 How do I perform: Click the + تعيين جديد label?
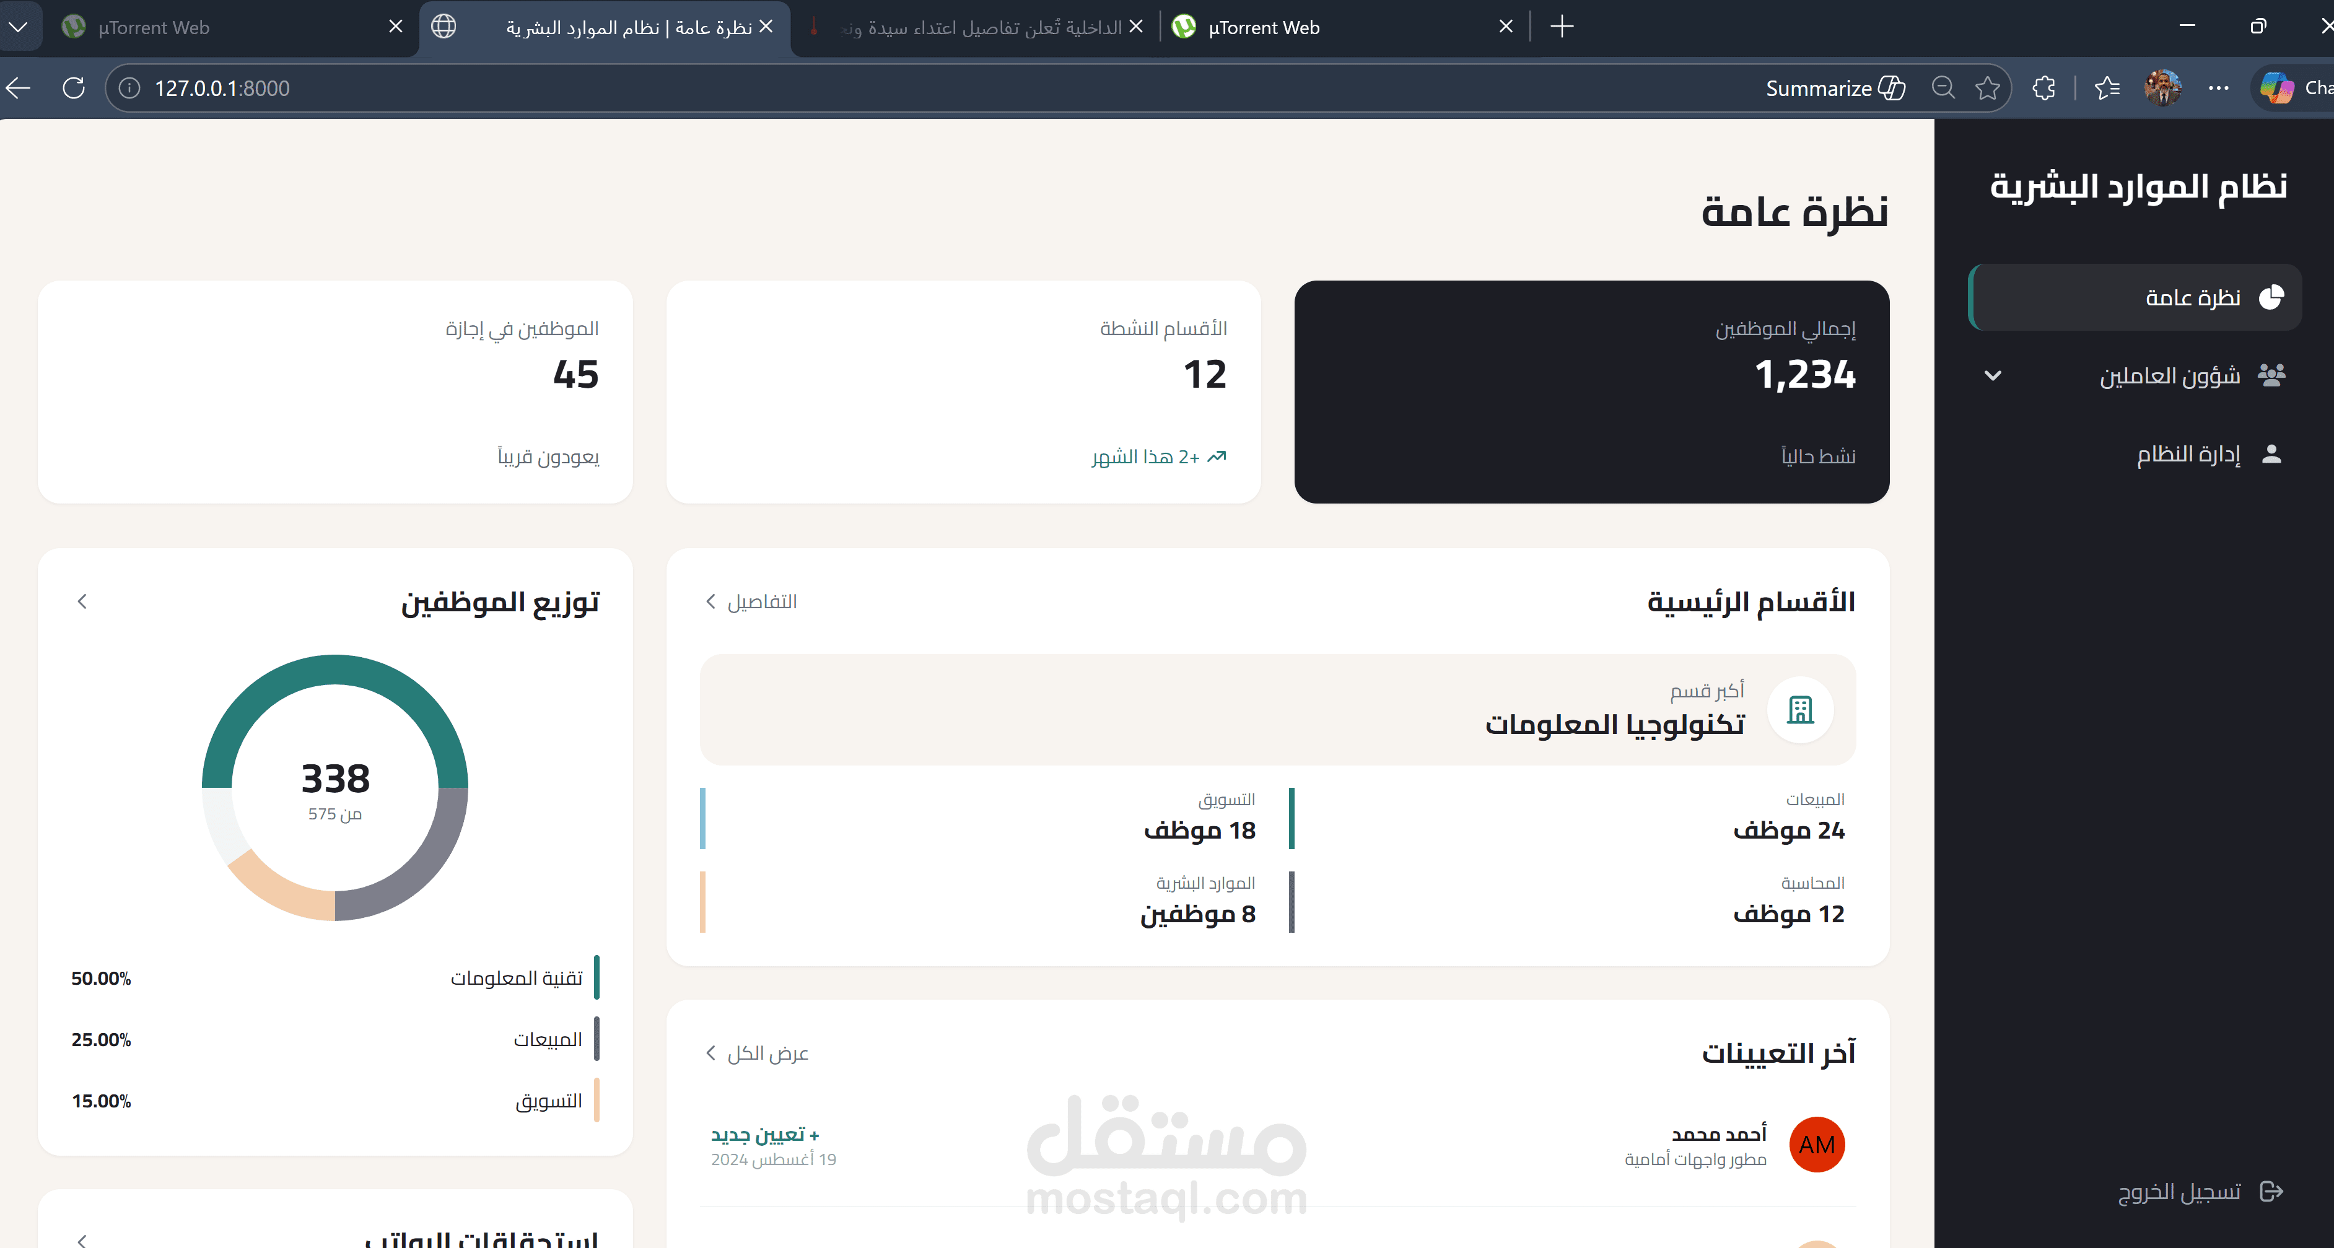[765, 1135]
